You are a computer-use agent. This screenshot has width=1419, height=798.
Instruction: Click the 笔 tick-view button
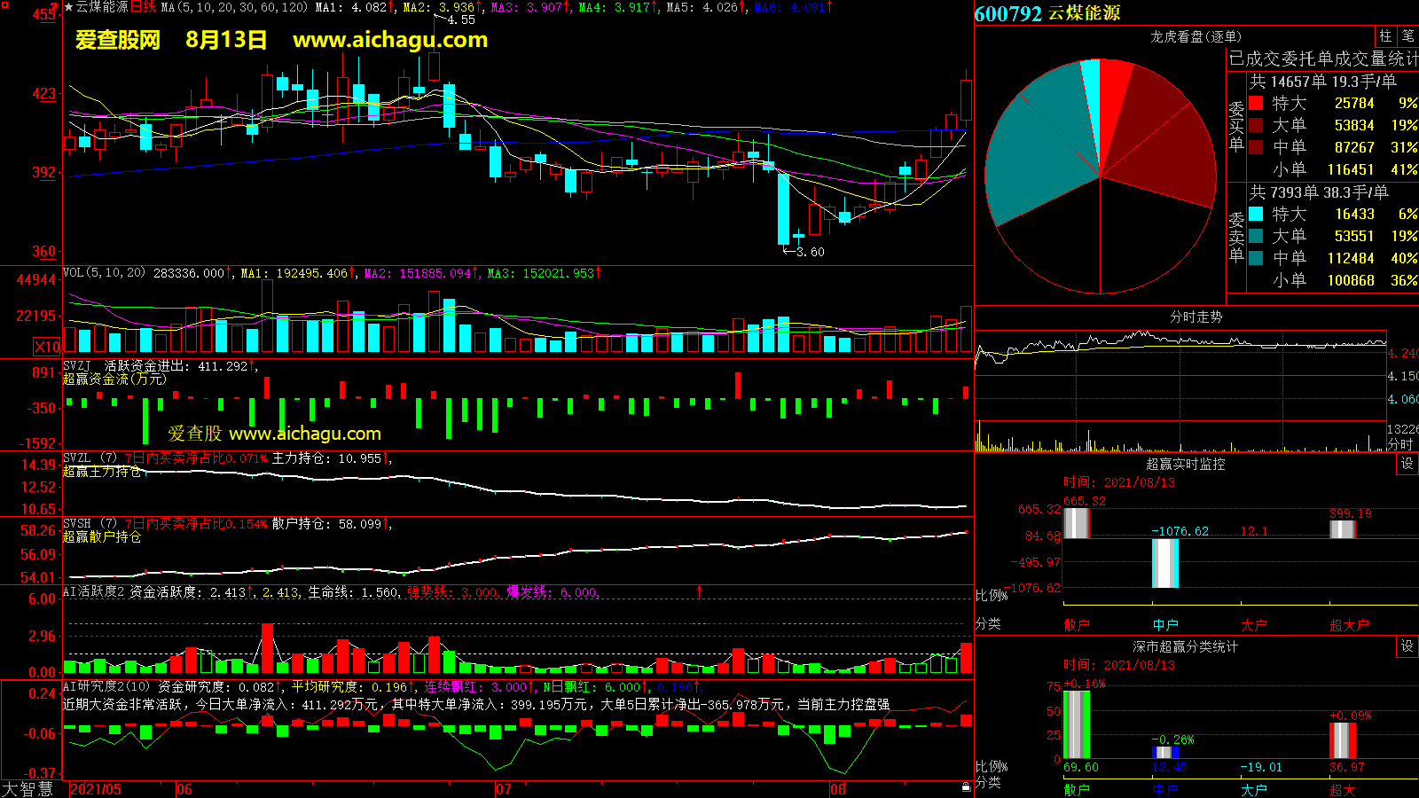1407,35
